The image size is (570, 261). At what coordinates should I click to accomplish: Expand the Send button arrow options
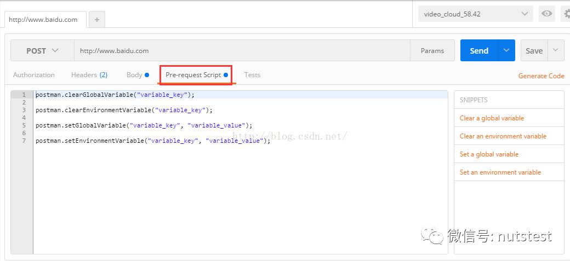tap(506, 50)
